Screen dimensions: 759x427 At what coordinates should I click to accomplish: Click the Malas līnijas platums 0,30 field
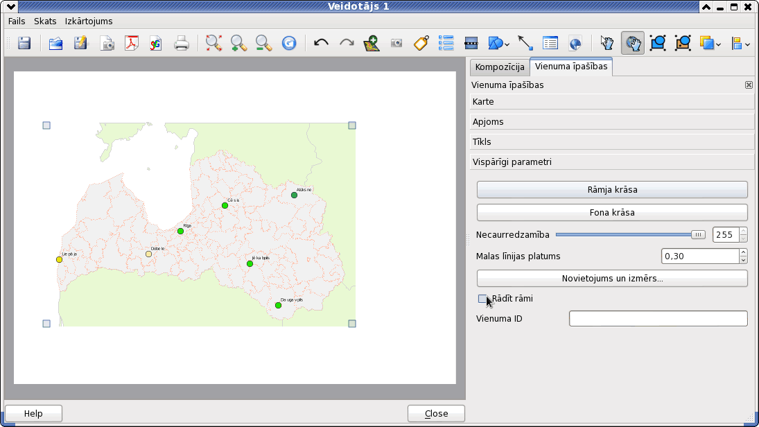point(700,256)
